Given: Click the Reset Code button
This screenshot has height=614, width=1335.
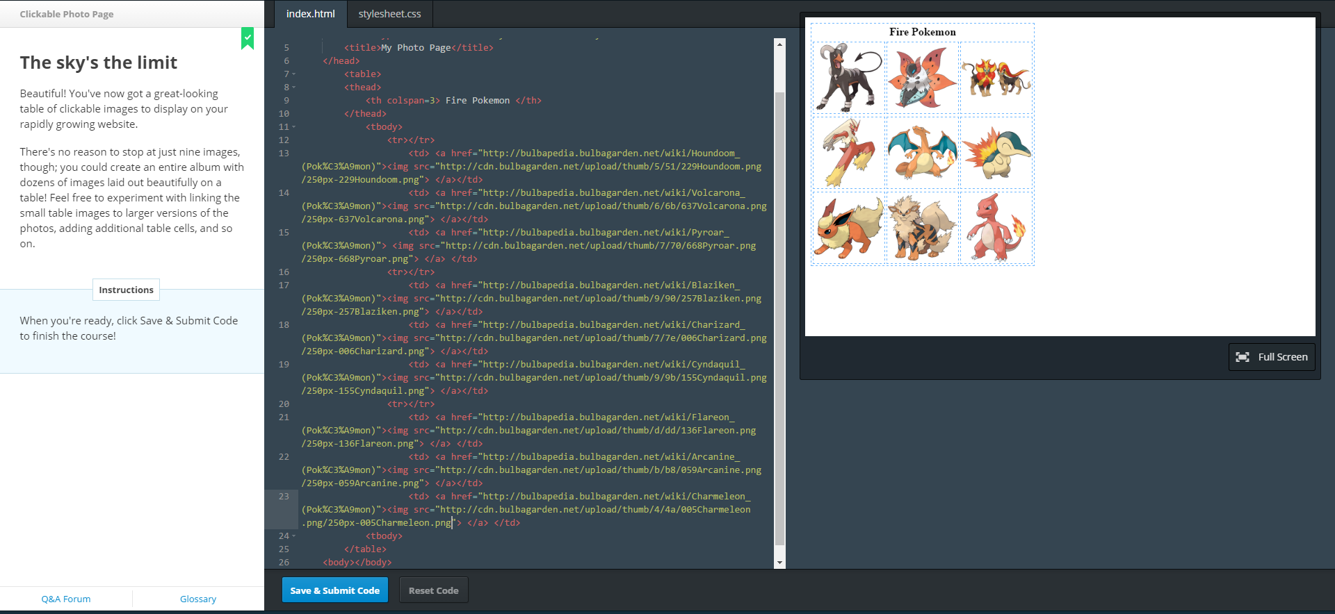Looking at the screenshot, I should click(433, 590).
